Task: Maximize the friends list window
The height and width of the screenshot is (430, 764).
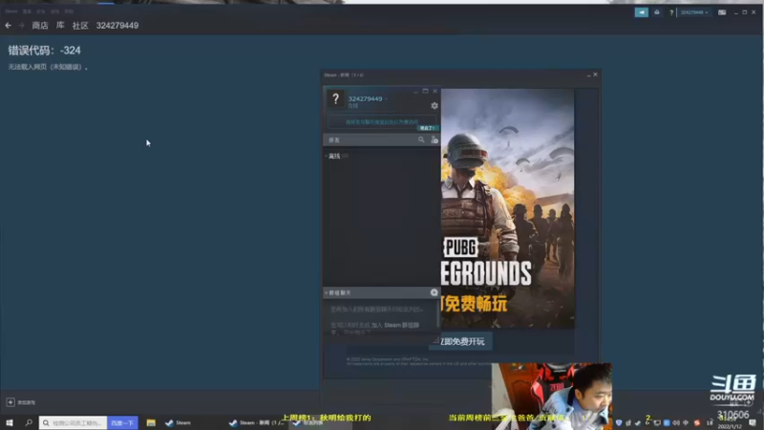Action: pos(425,91)
